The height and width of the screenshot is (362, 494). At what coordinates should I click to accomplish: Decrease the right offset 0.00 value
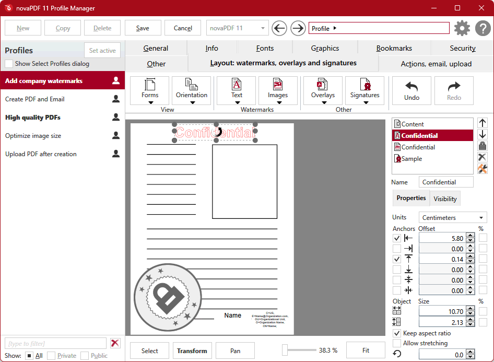point(471,251)
